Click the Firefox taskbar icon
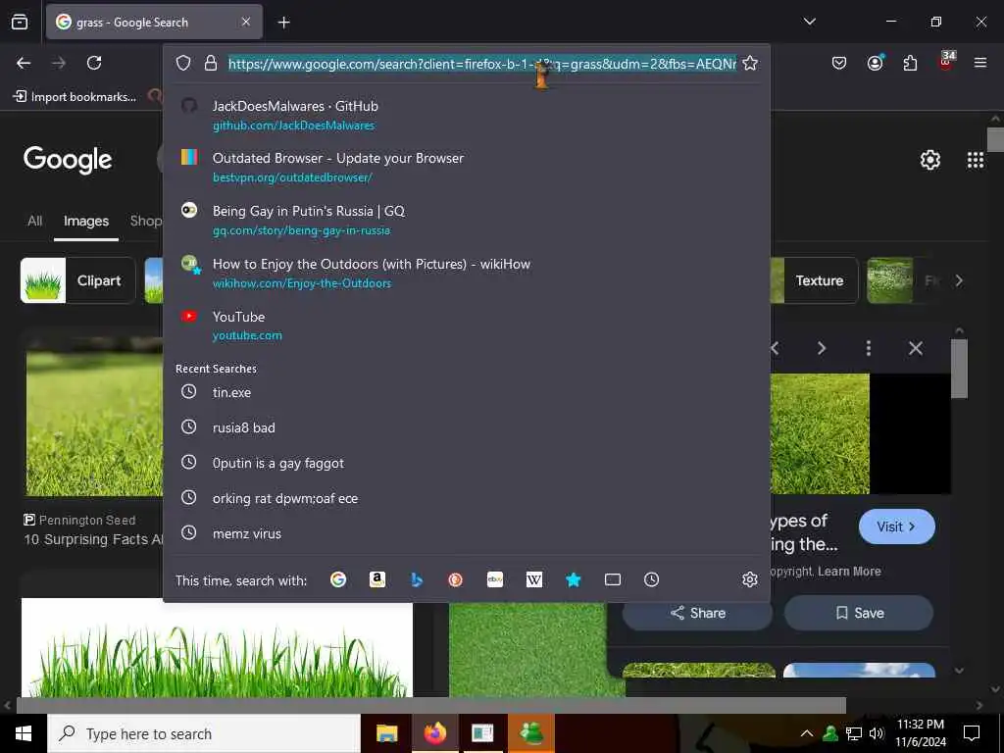 coord(434,733)
